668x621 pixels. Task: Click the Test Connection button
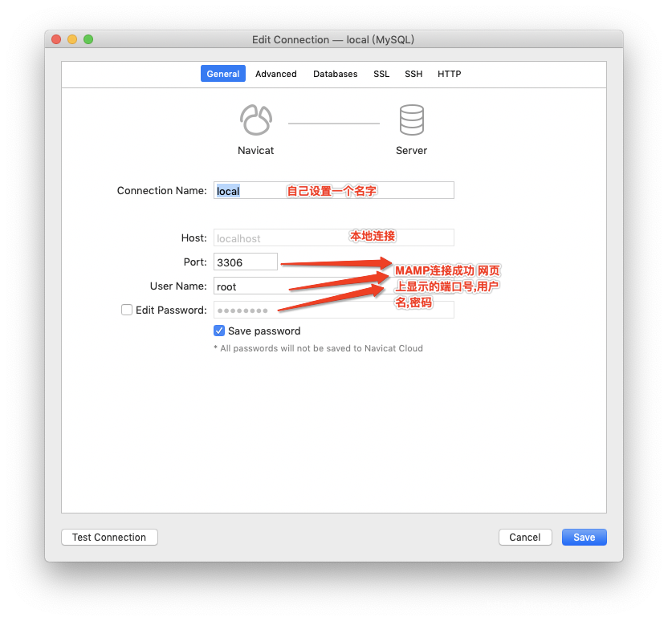[109, 537]
